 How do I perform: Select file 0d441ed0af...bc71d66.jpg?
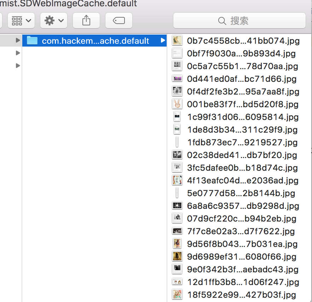point(239,79)
